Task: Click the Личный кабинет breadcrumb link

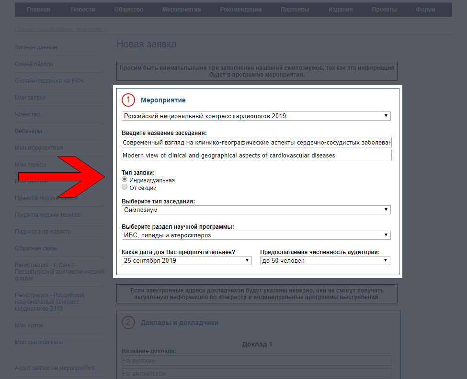Action: 55,29
